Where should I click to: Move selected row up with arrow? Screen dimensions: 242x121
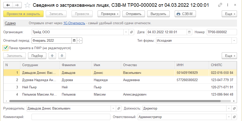click(x=52, y=56)
